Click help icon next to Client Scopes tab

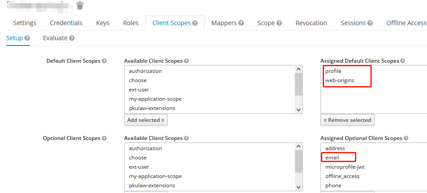(195, 23)
